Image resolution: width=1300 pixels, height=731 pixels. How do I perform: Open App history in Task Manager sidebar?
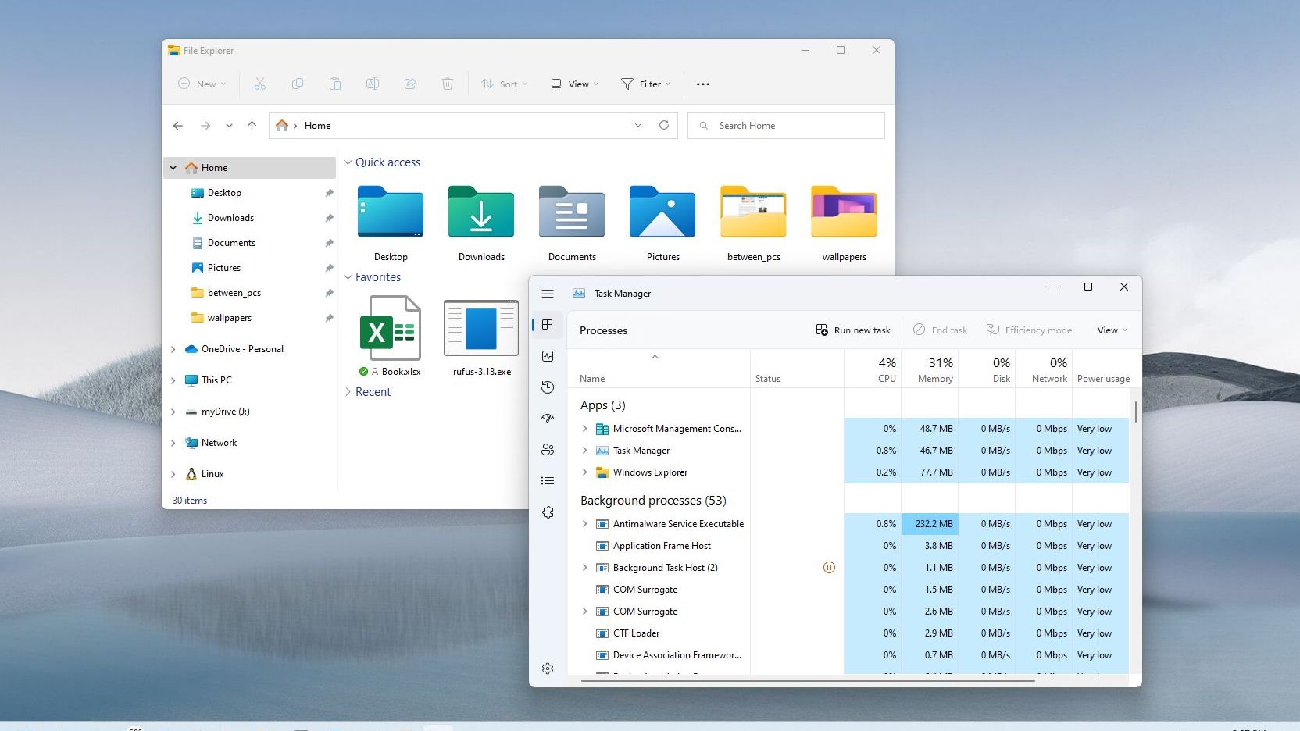(548, 387)
